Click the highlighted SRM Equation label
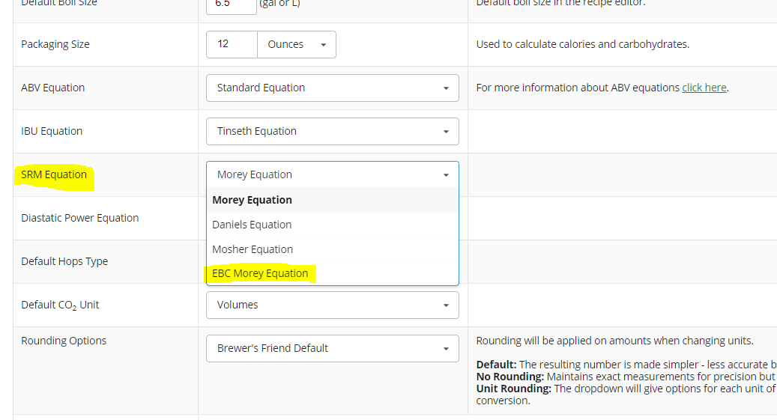 pyautogui.click(x=54, y=174)
